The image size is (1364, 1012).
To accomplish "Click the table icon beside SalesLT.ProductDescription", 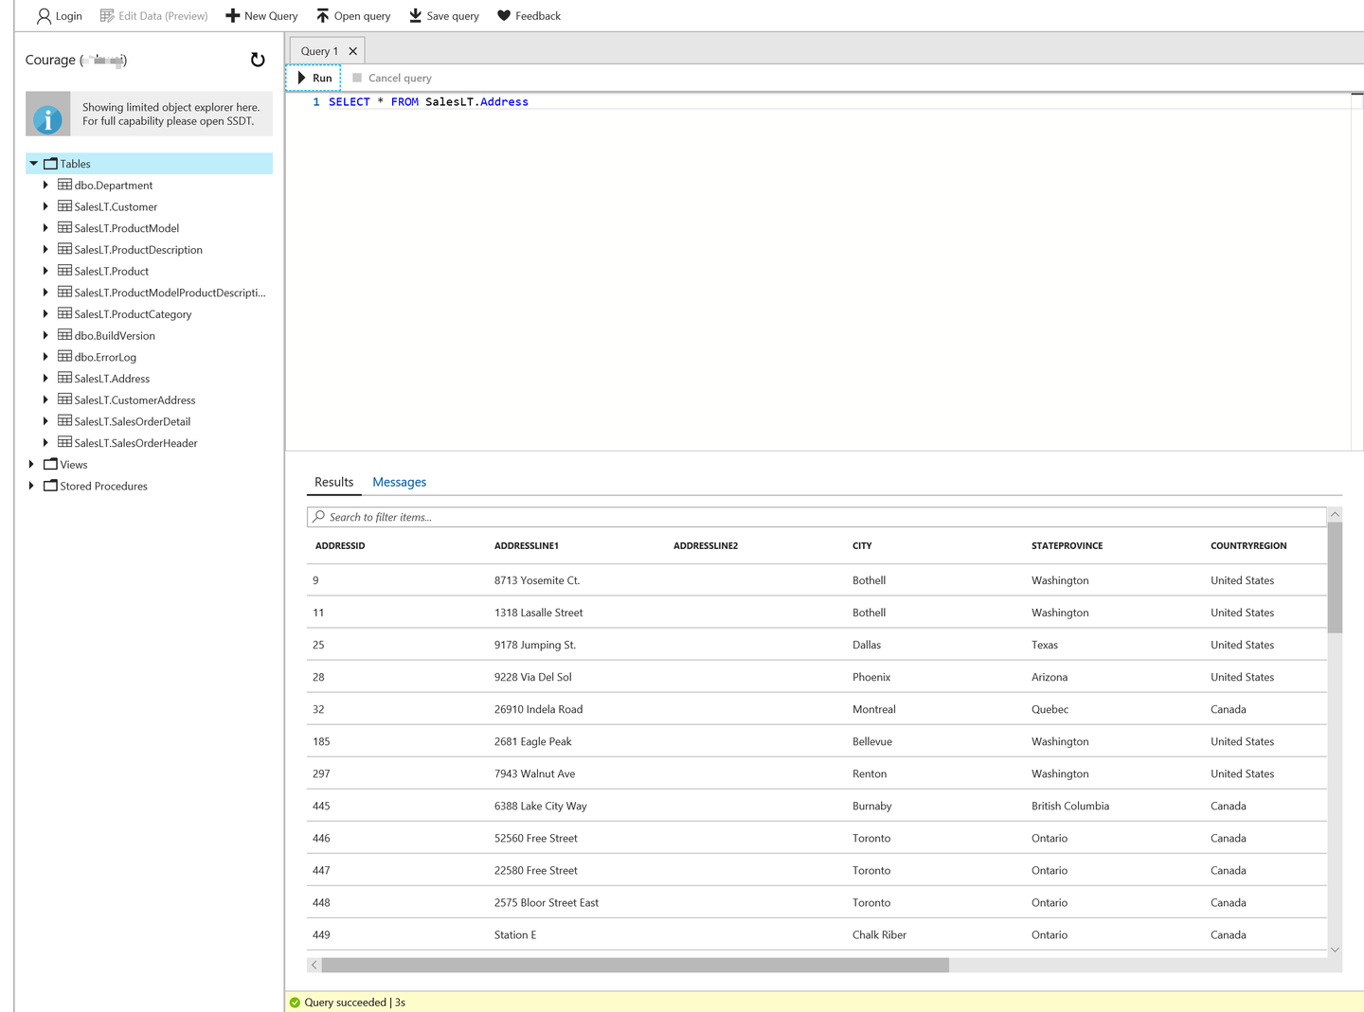I will [64, 249].
